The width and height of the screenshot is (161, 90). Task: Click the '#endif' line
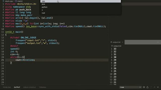[14, 46]
